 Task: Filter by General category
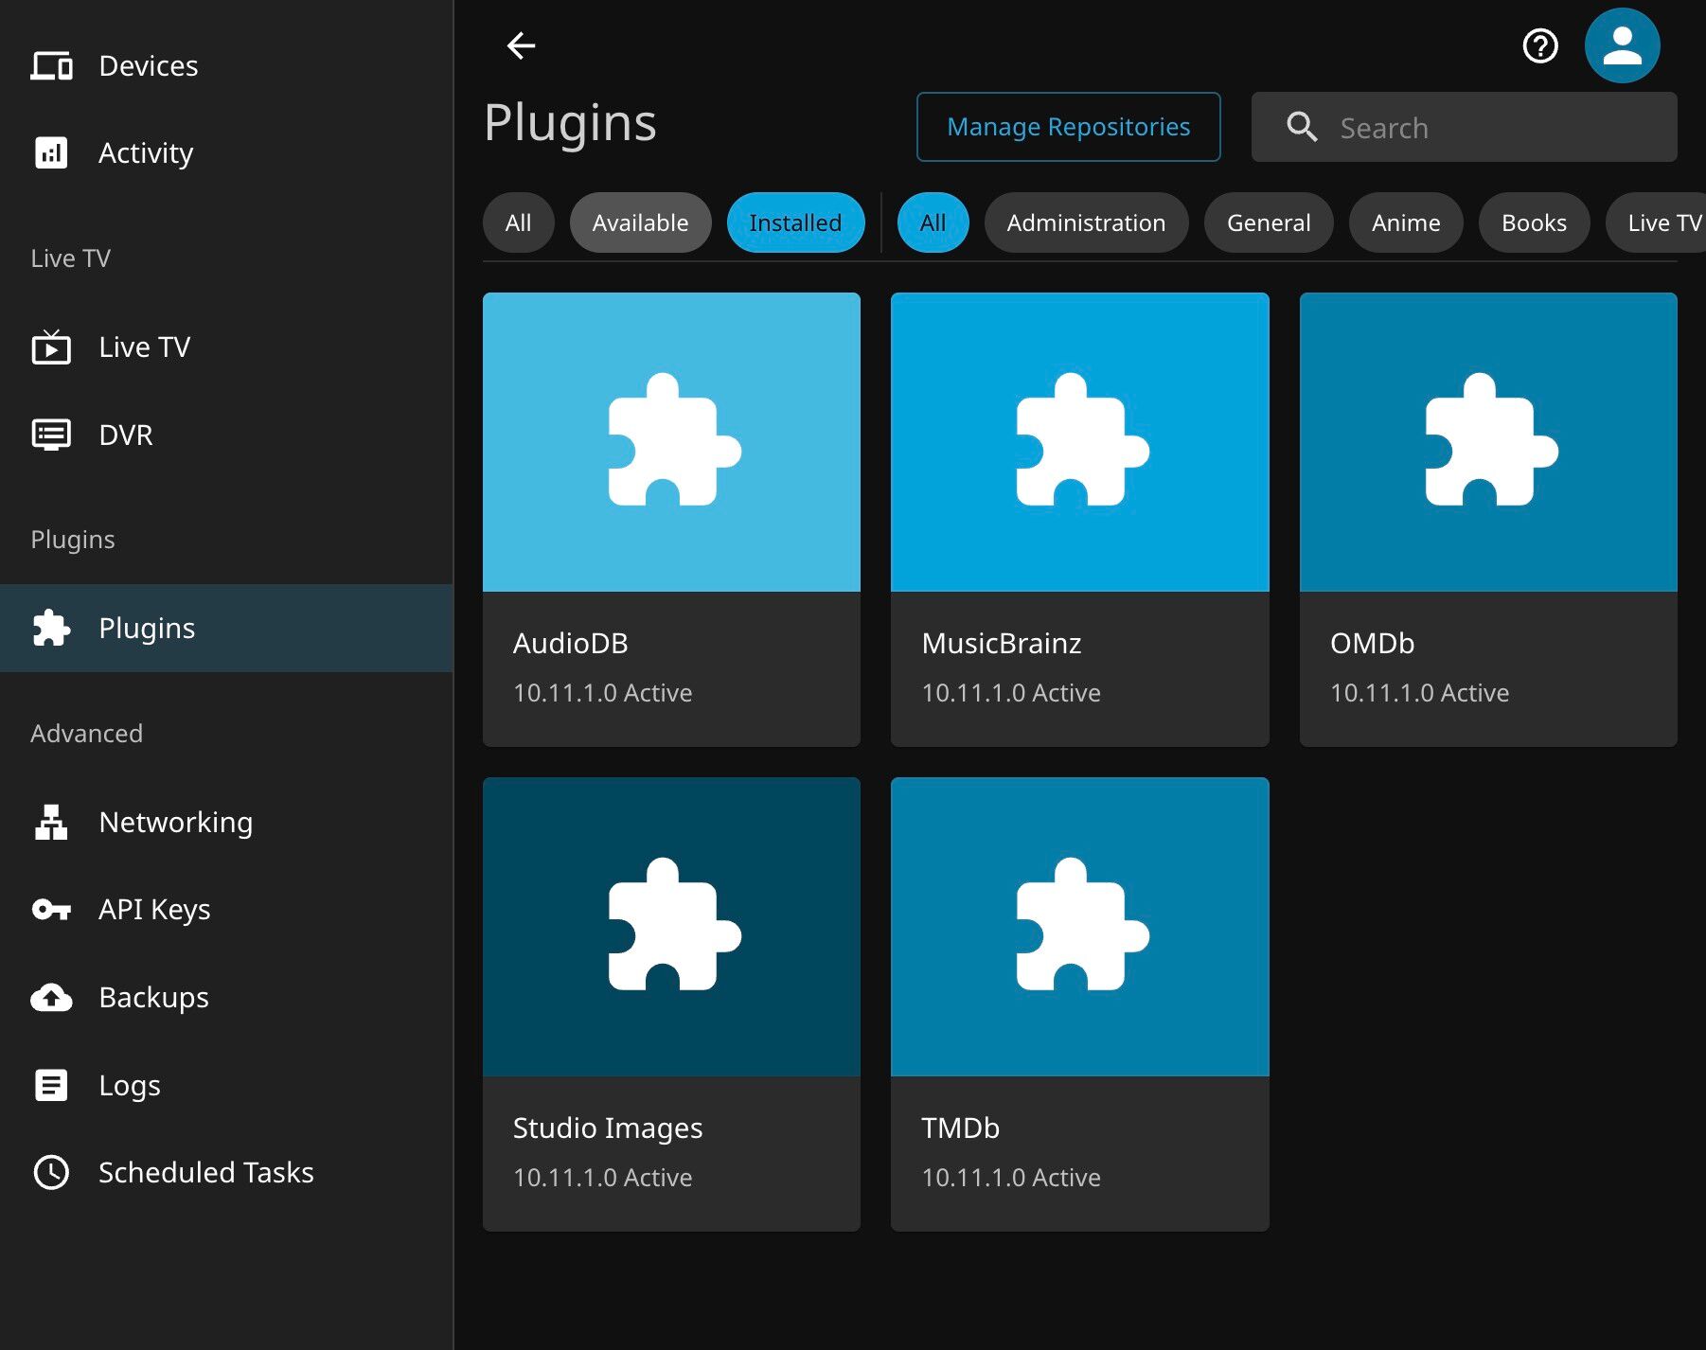[1269, 222]
